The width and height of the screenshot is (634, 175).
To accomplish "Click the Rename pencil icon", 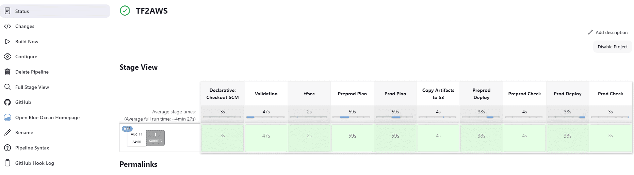I will tap(7, 132).
